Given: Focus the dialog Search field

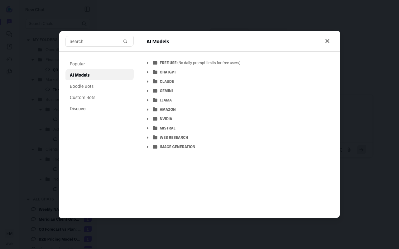Looking at the screenshot, I should (x=99, y=41).
